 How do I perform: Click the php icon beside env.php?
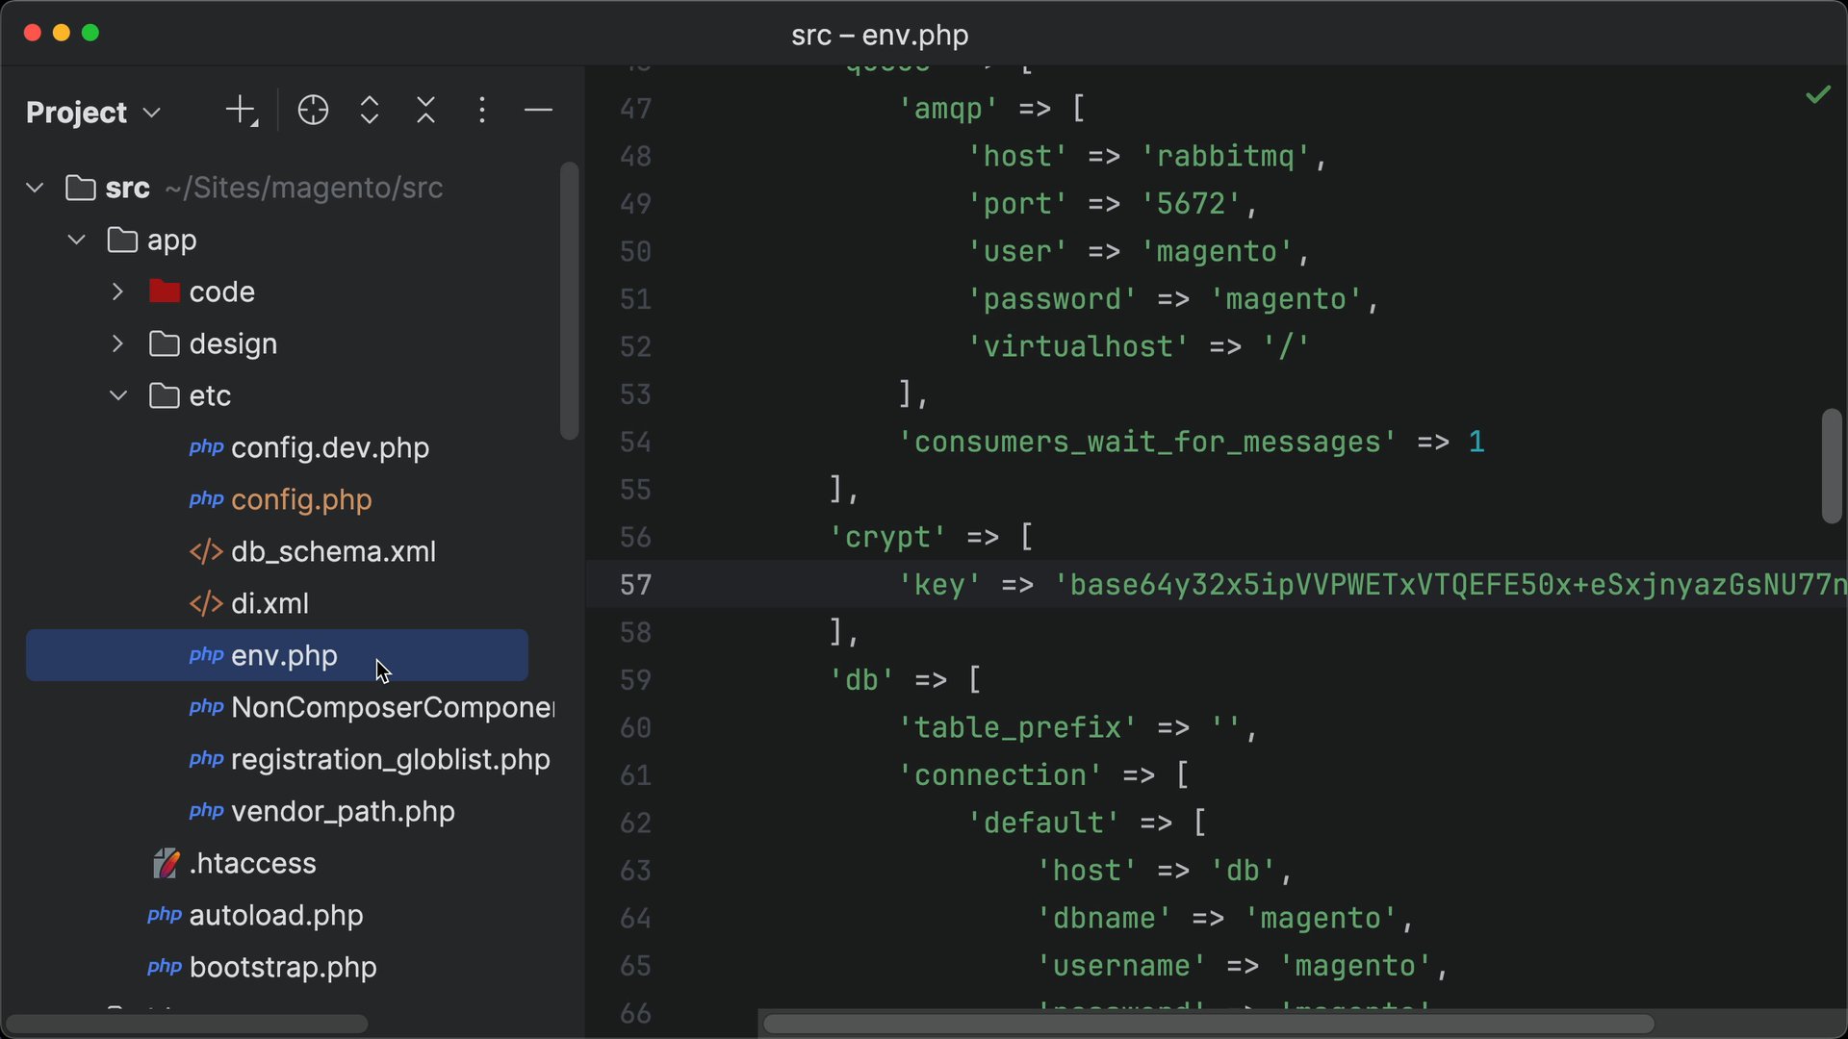pos(206,655)
